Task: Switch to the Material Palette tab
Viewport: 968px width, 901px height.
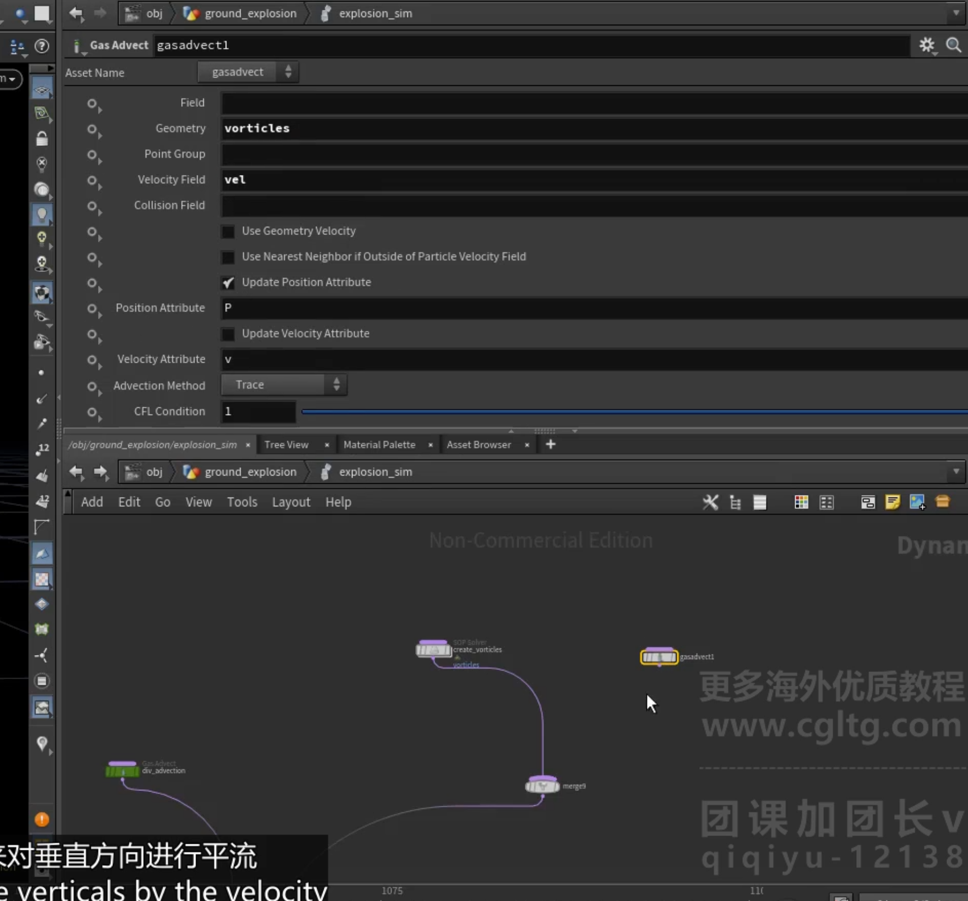Action: coord(379,445)
